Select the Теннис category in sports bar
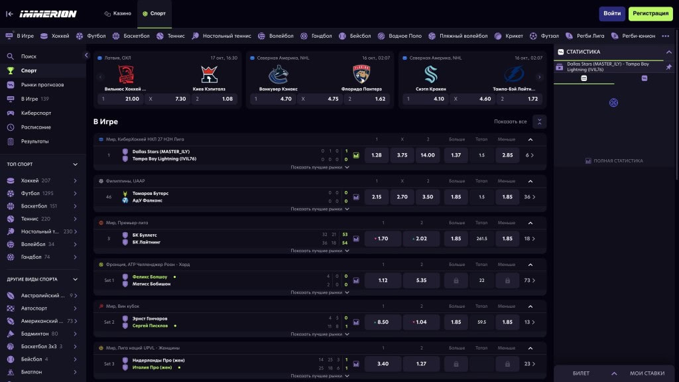This screenshot has width=679, height=382. coord(170,36)
